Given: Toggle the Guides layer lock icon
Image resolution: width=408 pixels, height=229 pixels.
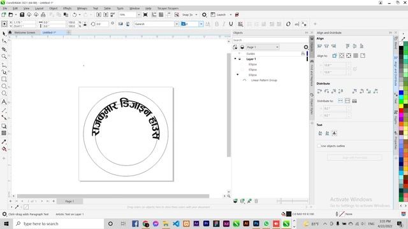Looking at the screenshot, I should 303,53.
